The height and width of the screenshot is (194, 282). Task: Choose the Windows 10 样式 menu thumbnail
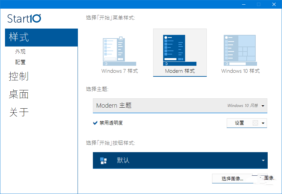240,51
